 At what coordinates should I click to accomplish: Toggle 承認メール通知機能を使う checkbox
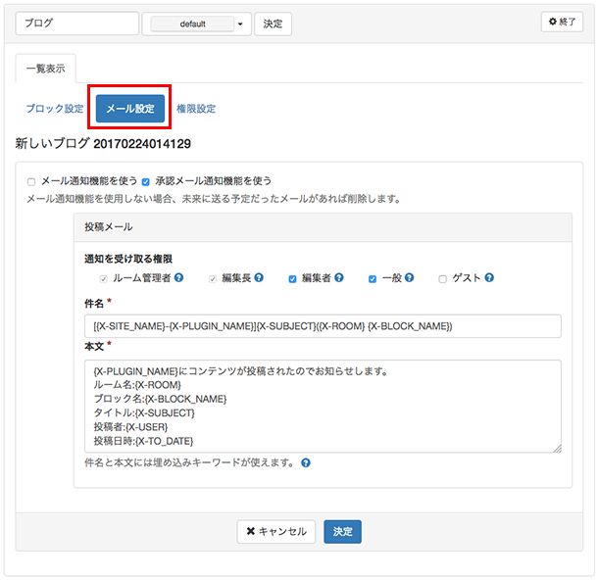pos(145,181)
